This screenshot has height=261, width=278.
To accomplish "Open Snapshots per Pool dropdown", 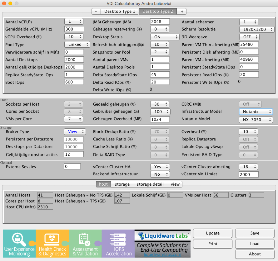I will tap(160, 52).
